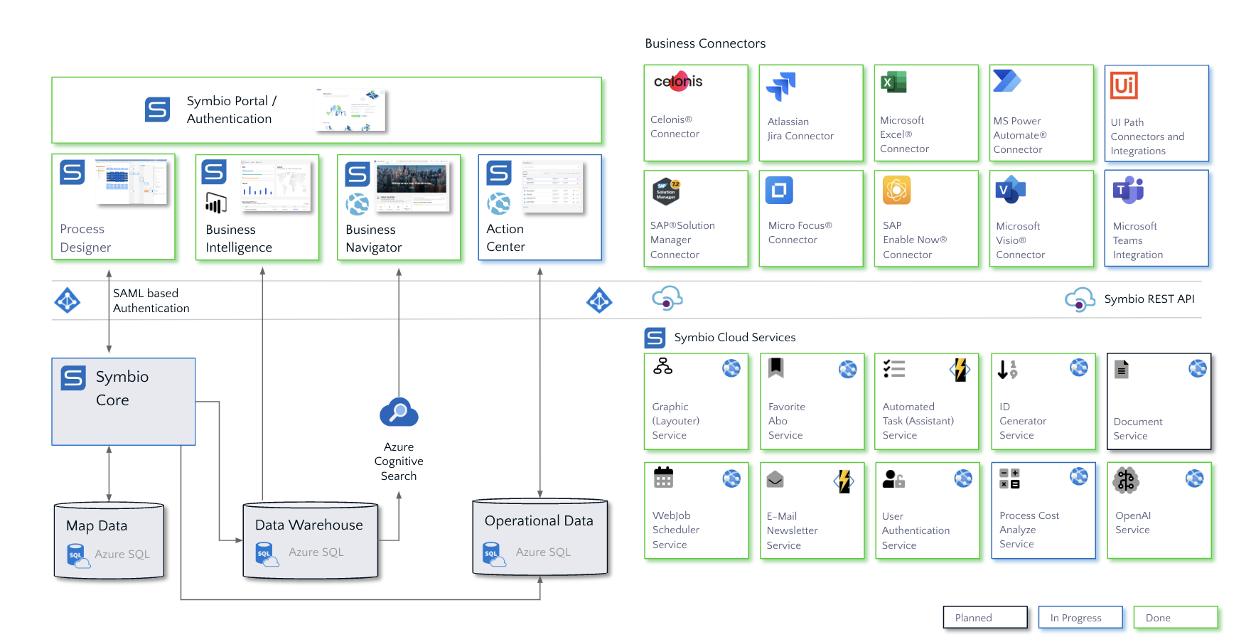The width and height of the screenshot is (1251, 637).
Task: Click the Action Center screenshot thumbnail
Action: (552, 186)
